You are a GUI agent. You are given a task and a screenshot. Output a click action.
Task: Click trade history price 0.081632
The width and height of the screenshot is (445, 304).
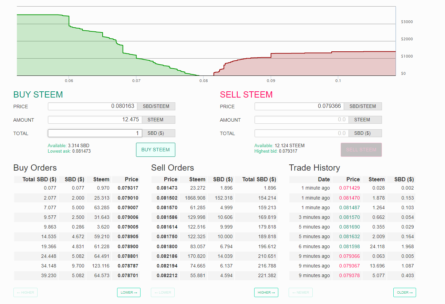tap(349, 236)
